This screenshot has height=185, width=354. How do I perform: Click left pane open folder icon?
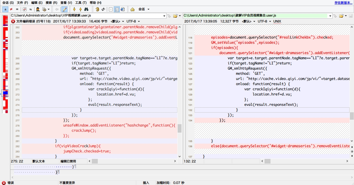[175, 16]
